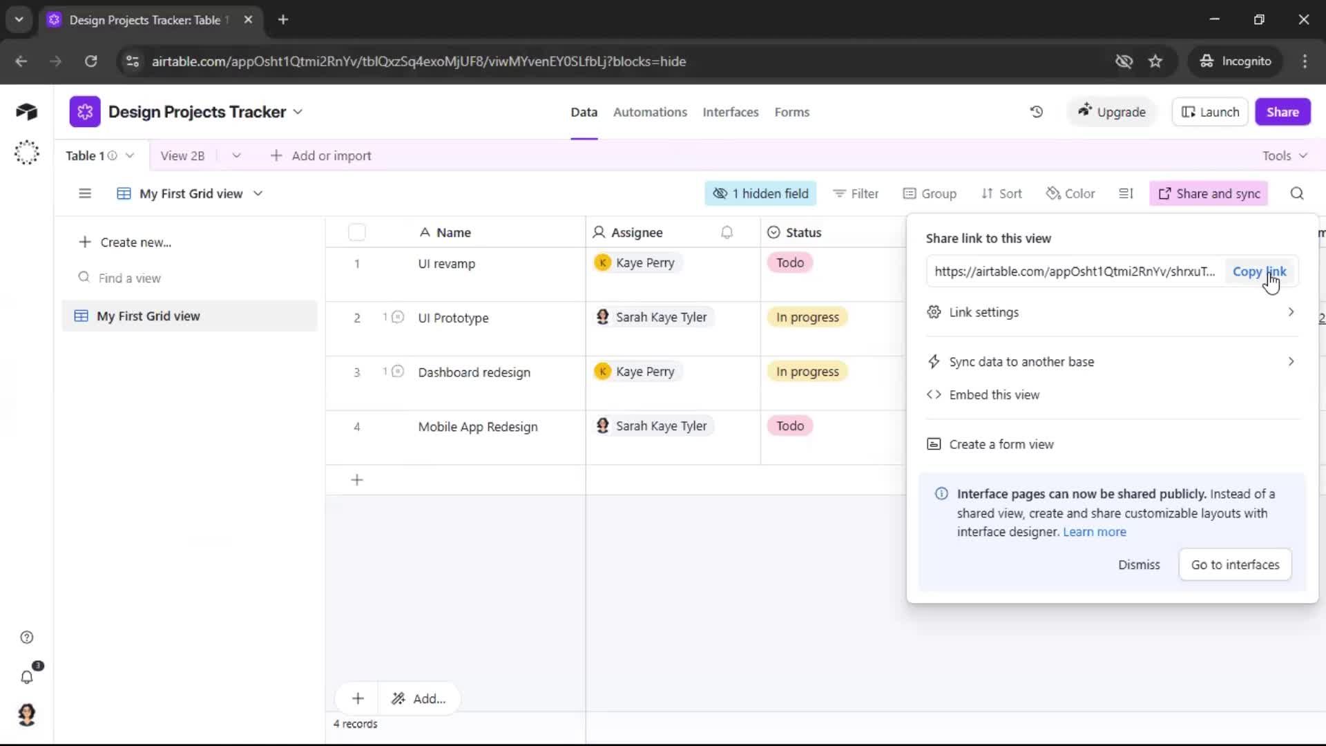Open the notifications bell in sidebar
Image resolution: width=1326 pixels, height=746 pixels.
(26, 677)
